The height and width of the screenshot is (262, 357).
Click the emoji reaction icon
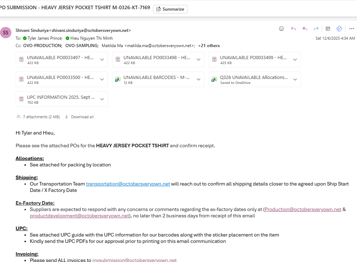[x=281, y=29]
